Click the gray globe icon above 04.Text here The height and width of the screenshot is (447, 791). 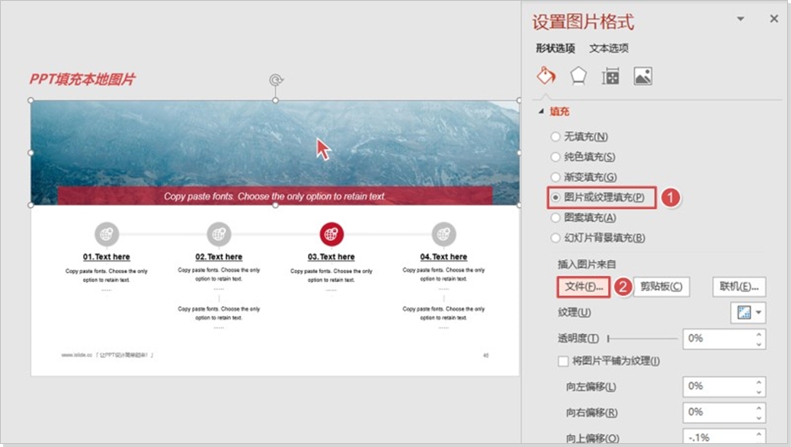[444, 234]
